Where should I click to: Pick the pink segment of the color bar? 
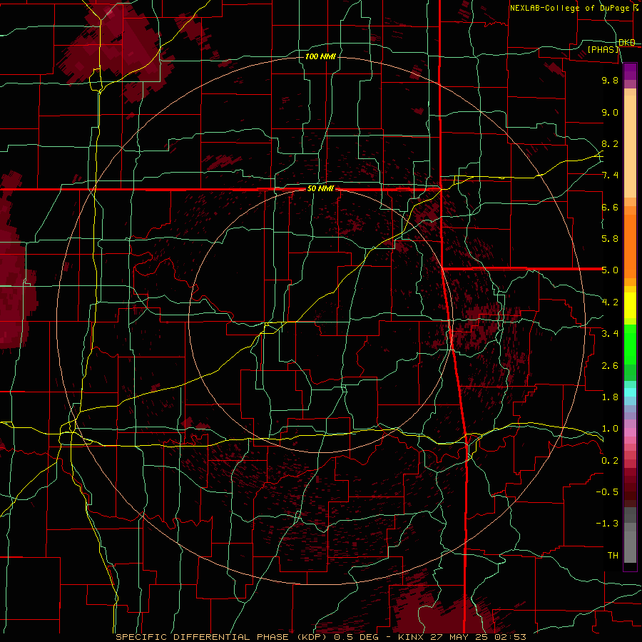click(x=630, y=432)
